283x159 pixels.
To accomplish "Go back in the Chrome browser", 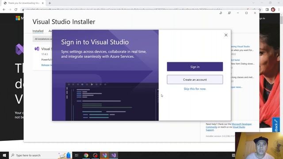I will (x=4, y=10).
